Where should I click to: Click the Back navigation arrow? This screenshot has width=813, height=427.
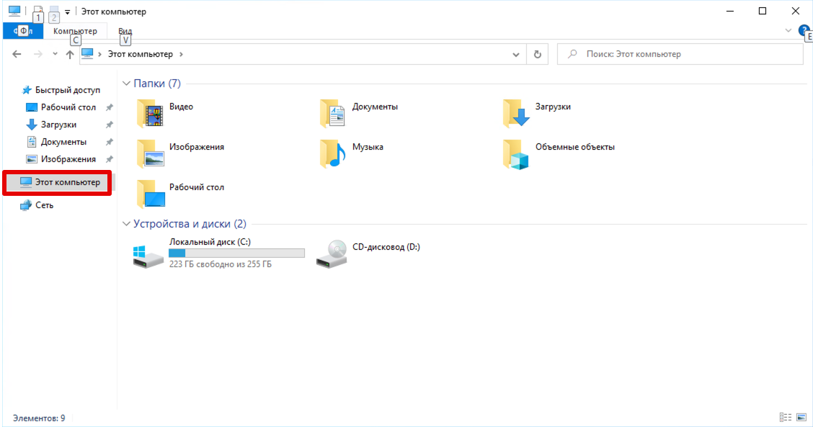[17, 54]
